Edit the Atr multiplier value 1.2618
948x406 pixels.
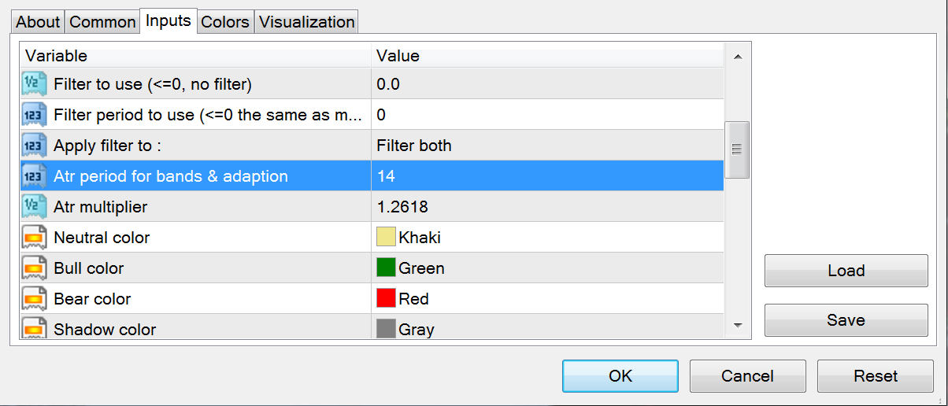(546, 207)
